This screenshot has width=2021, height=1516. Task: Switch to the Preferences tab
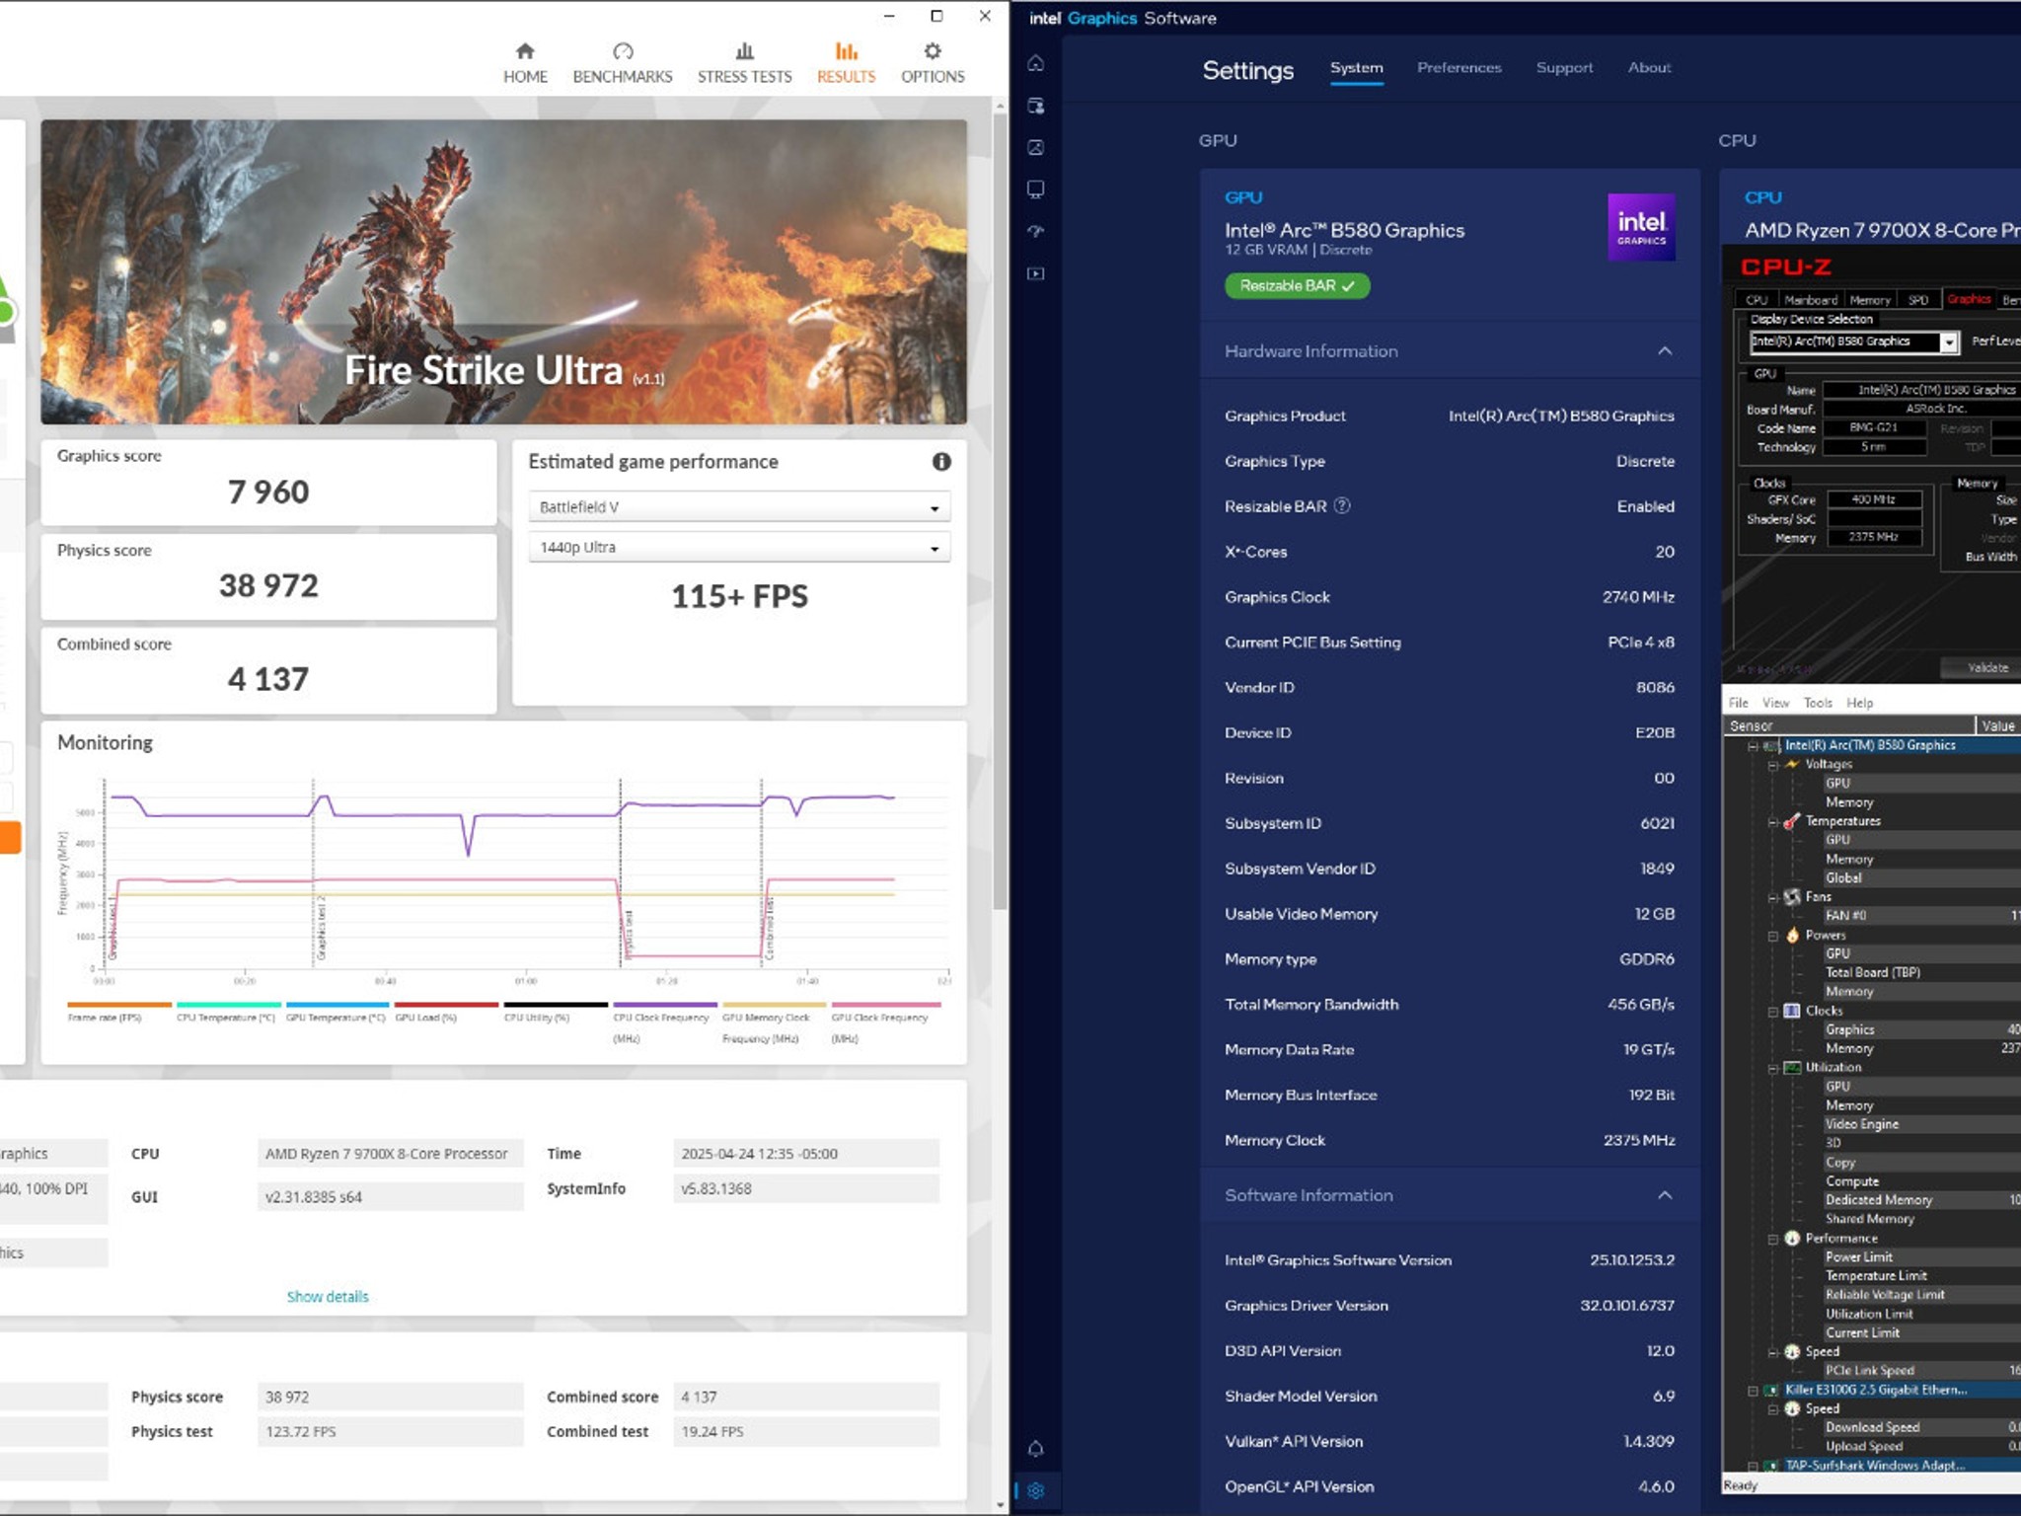tap(1459, 67)
